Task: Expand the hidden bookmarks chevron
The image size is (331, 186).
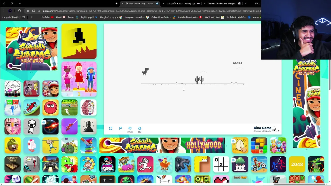Action: tap(32, 17)
